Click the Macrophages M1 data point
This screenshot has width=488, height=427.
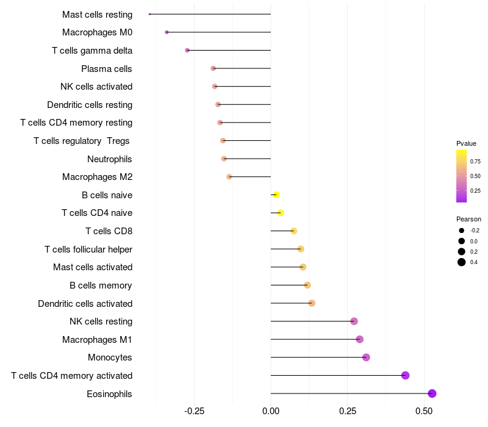point(359,339)
